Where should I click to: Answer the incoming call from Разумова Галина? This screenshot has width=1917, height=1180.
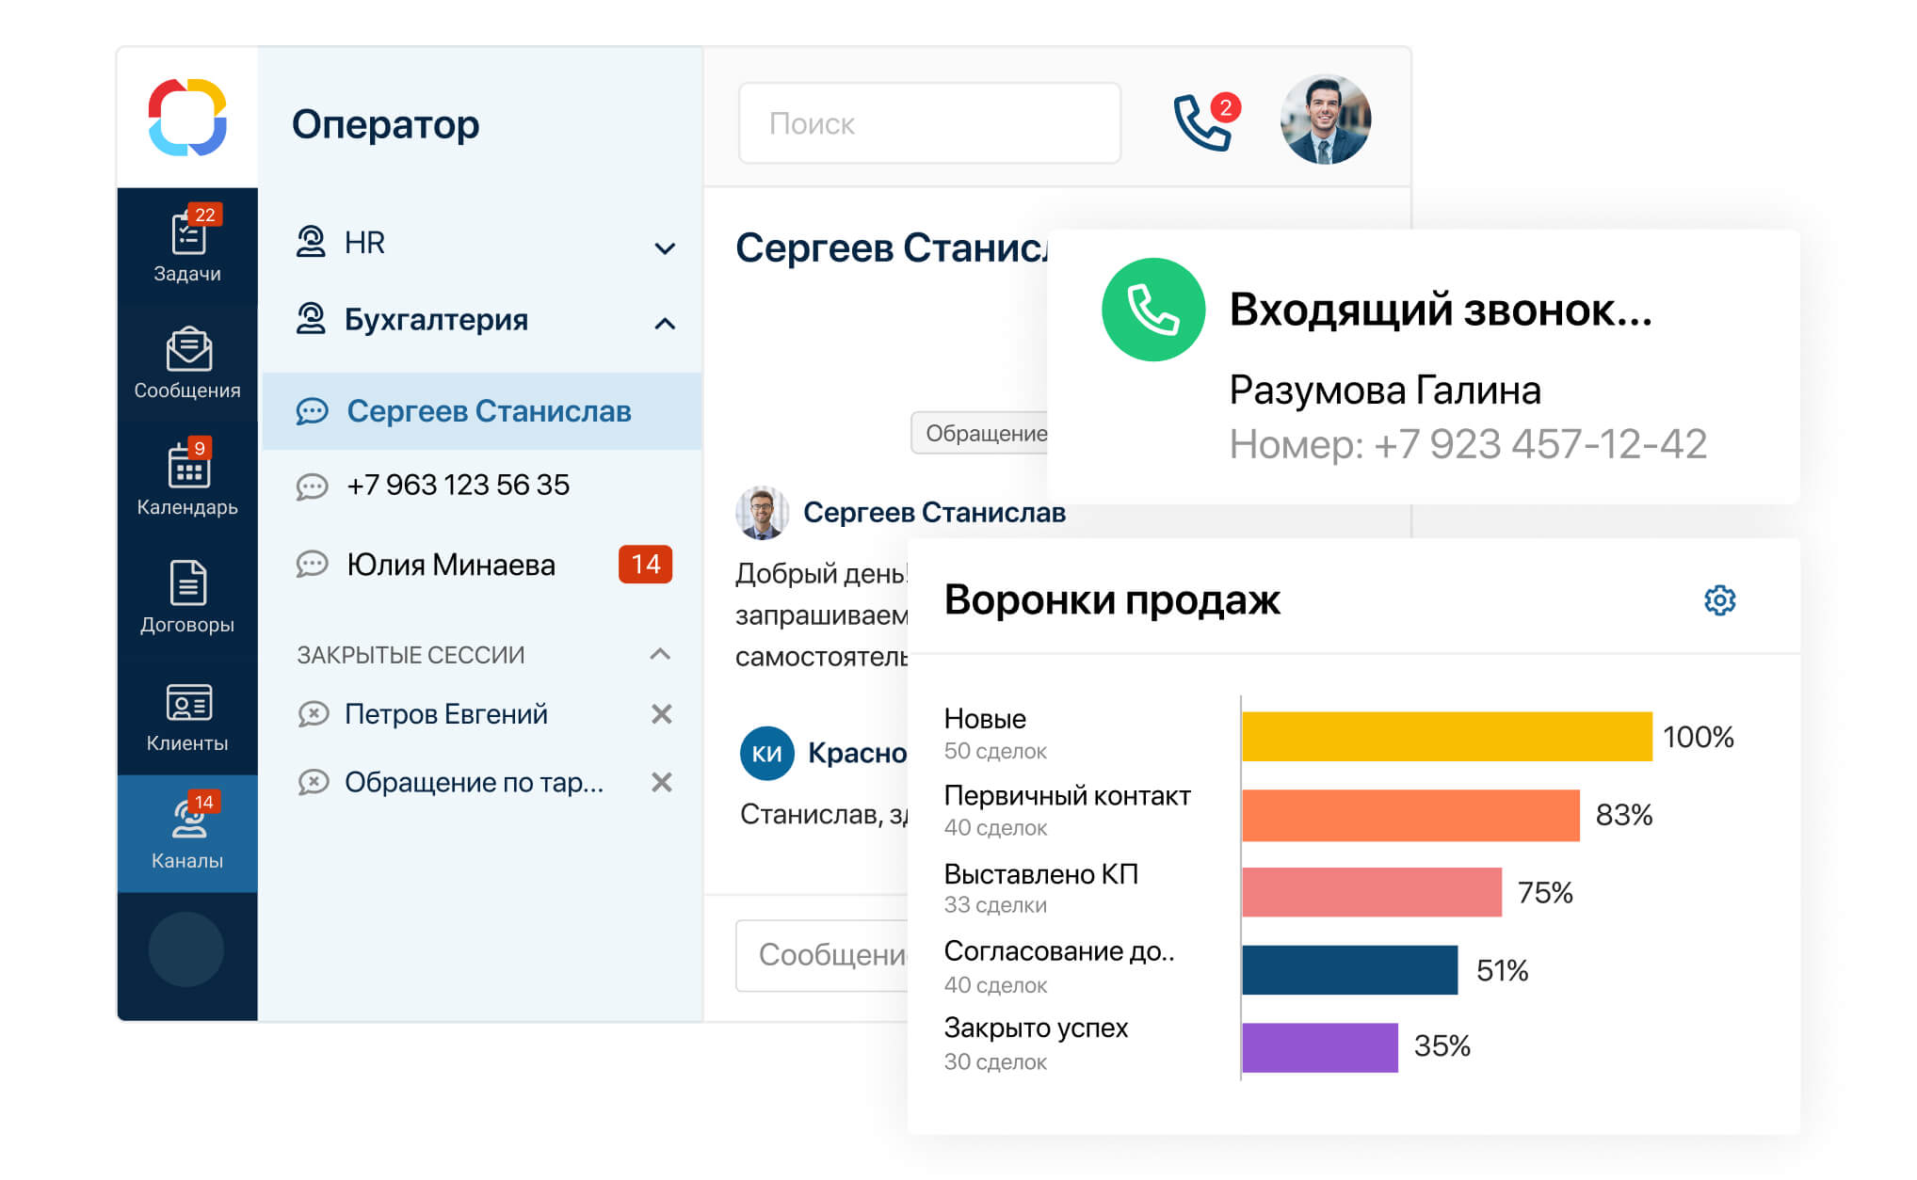tap(1153, 310)
